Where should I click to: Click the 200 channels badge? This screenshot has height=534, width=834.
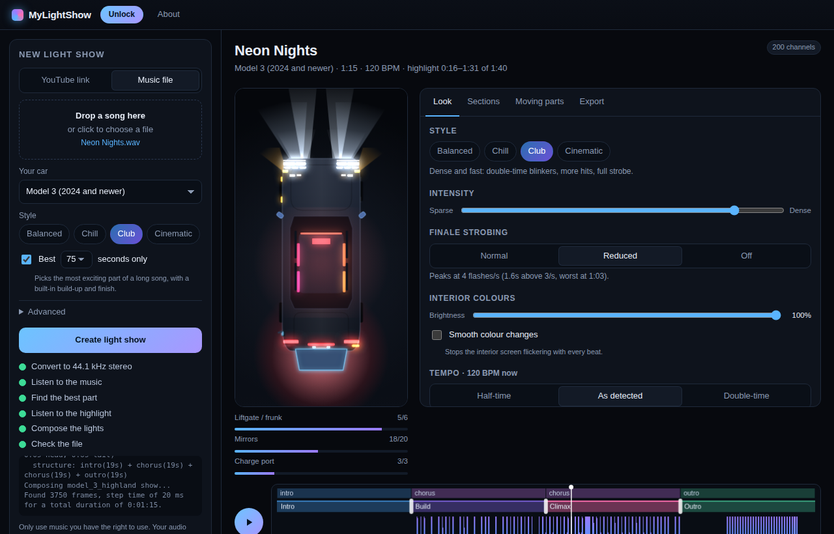tap(794, 47)
